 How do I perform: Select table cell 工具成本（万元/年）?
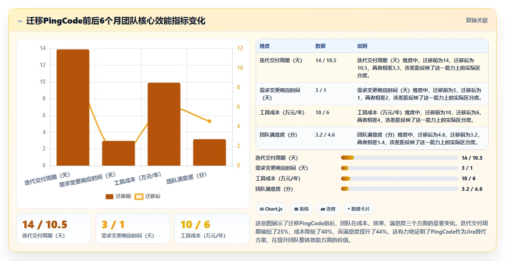coord(282,113)
